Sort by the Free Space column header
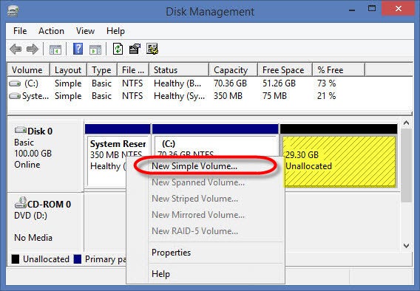This screenshot has width=420, height=291. pos(285,70)
